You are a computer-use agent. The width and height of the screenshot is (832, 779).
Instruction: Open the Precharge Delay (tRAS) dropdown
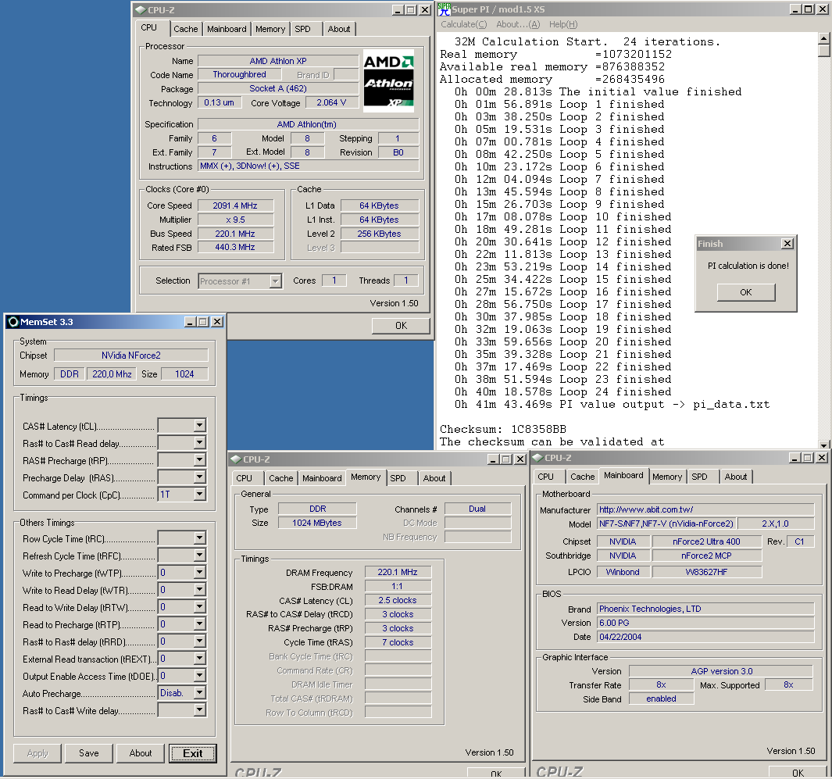tap(199, 477)
